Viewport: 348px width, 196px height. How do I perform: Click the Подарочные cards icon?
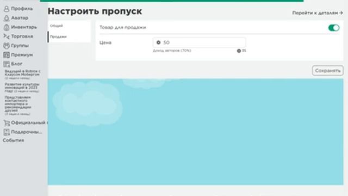click(7, 132)
